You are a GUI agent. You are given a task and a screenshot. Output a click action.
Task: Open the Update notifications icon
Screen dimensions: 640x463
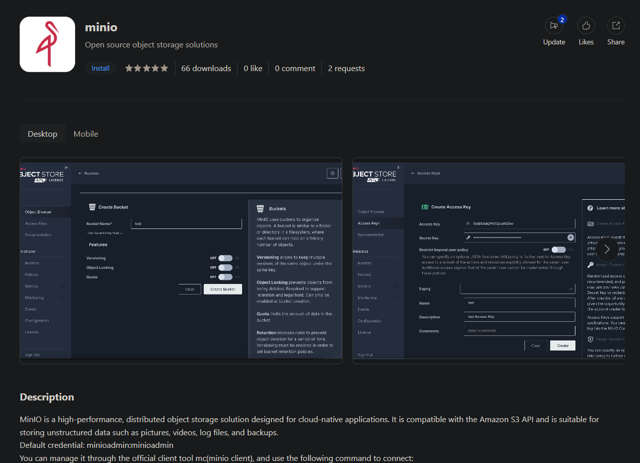(x=554, y=25)
